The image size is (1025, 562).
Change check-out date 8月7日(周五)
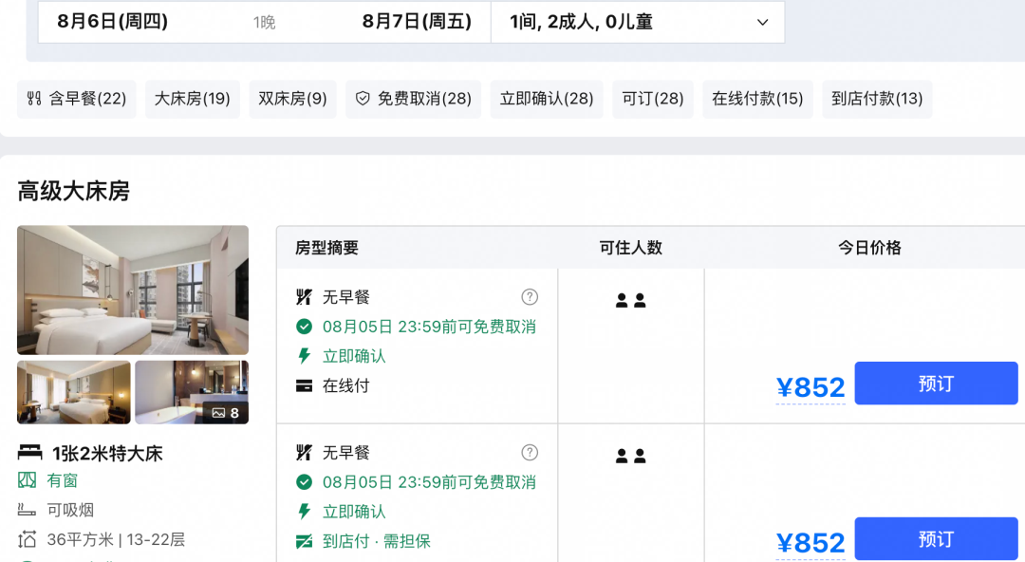(417, 22)
